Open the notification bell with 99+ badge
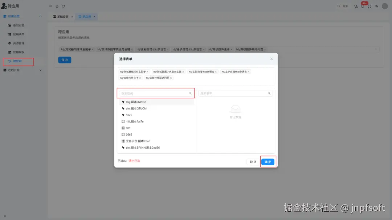 (x=363, y=6)
